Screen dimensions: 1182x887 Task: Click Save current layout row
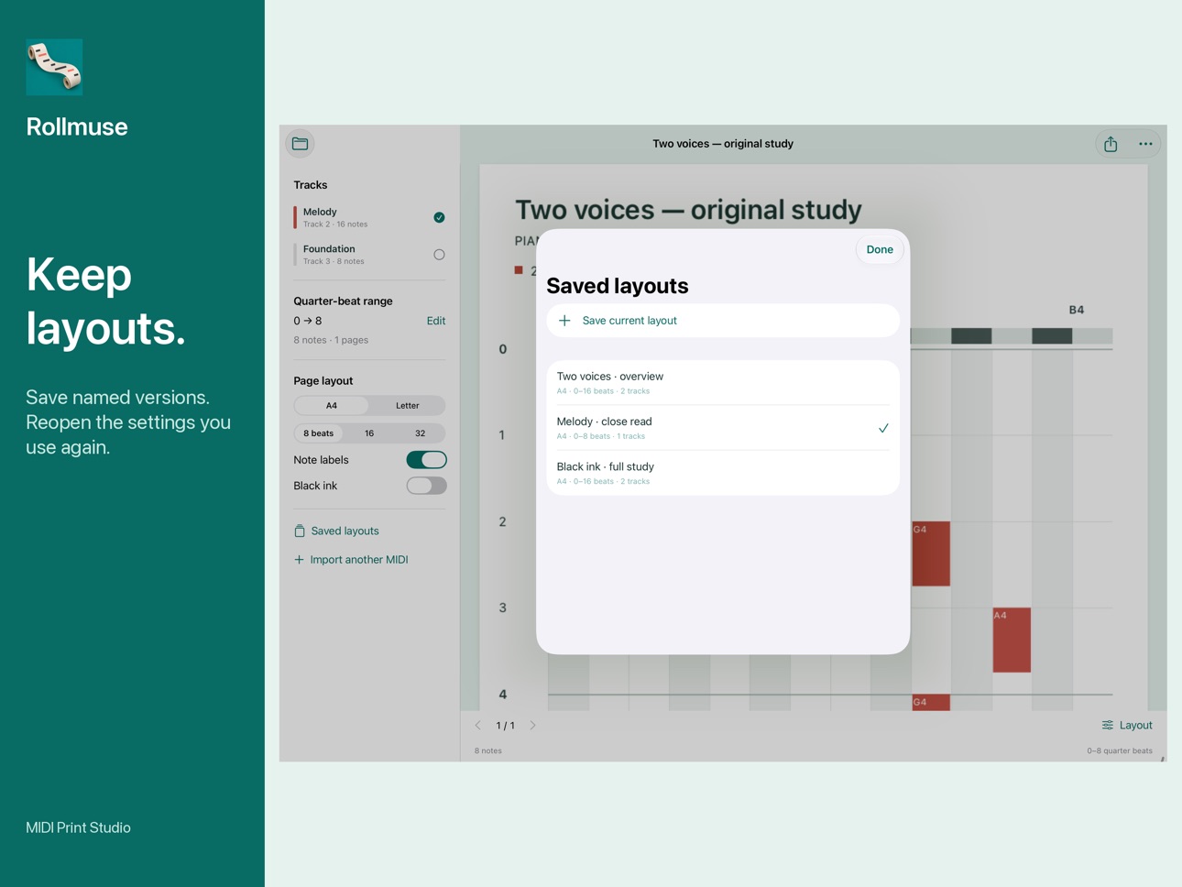(723, 321)
